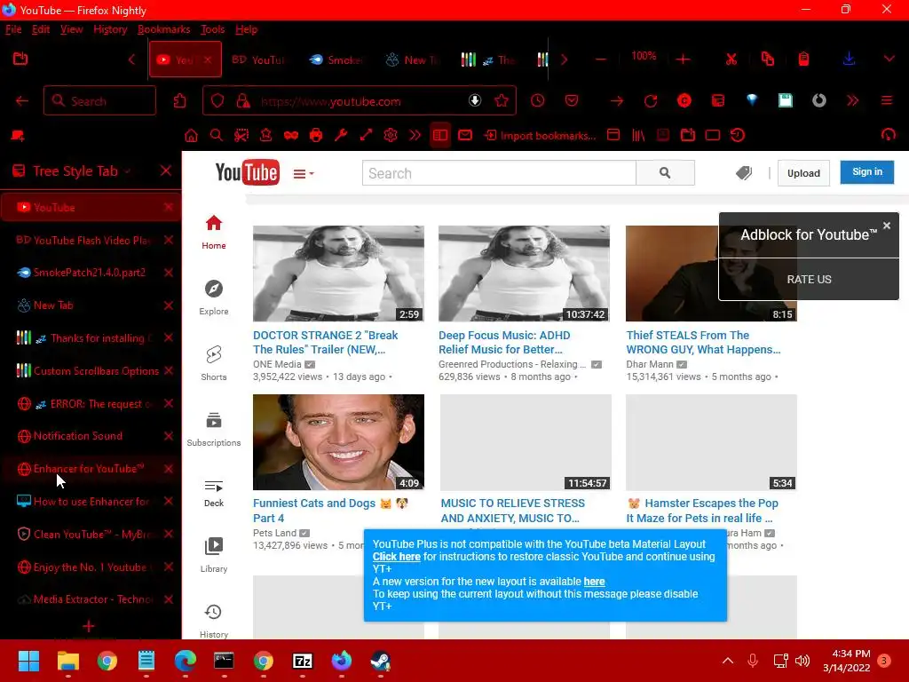The width and height of the screenshot is (909, 682).
Task: Open the hamburger application menu
Action: point(887,101)
